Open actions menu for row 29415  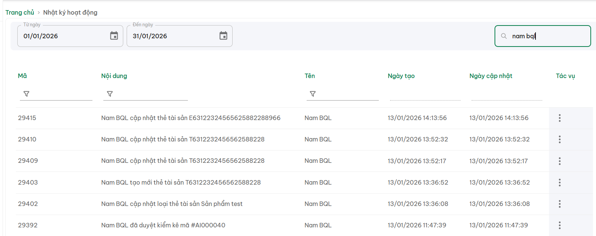click(x=560, y=118)
